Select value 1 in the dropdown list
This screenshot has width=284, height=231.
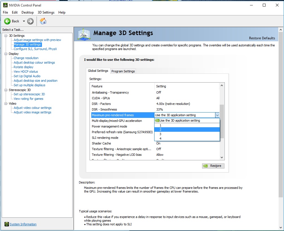pos(187,125)
